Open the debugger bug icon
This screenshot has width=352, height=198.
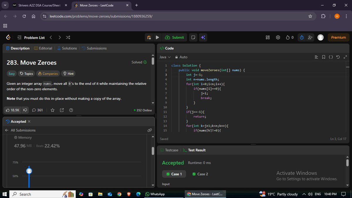click(x=149, y=37)
